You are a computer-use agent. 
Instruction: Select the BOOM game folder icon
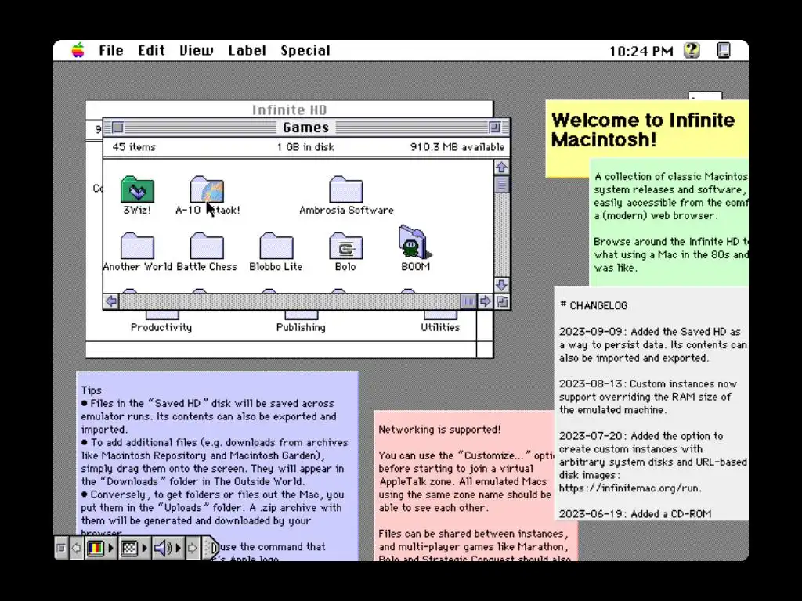pyautogui.click(x=415, y=243)
